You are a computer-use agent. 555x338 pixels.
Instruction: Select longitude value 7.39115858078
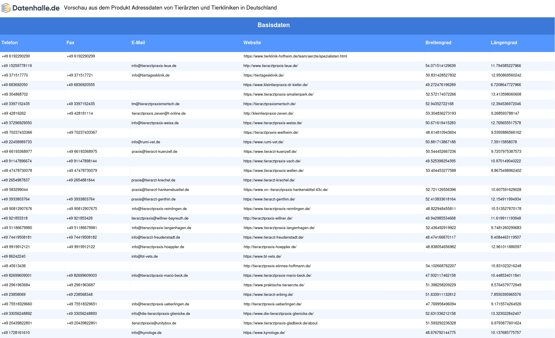pyautogui.click(x=504, y=142)
